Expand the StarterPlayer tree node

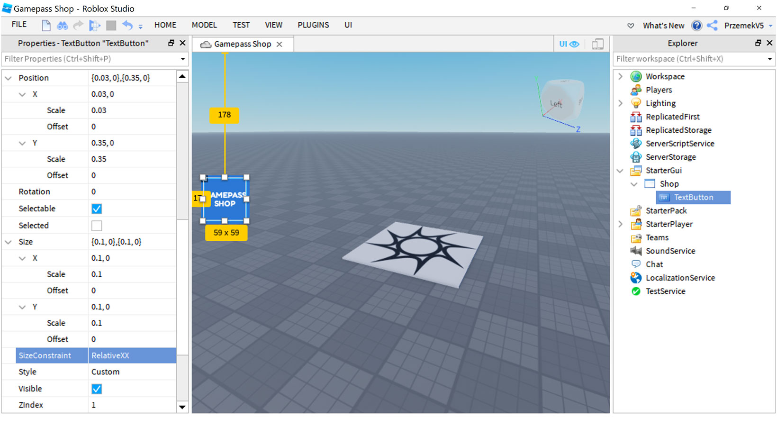pyautogui.click(x=621, y=224)
